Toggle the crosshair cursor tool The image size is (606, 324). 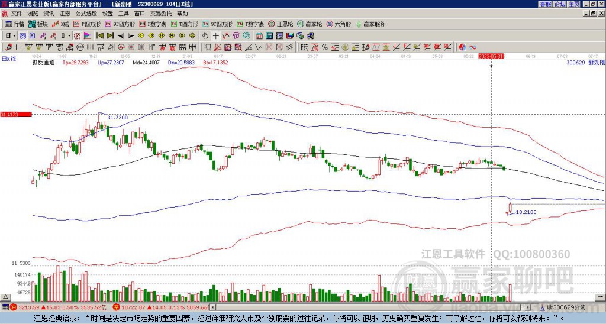(216, 35)
